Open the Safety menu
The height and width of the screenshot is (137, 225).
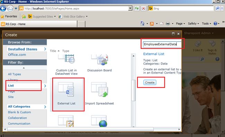[193, 24]
